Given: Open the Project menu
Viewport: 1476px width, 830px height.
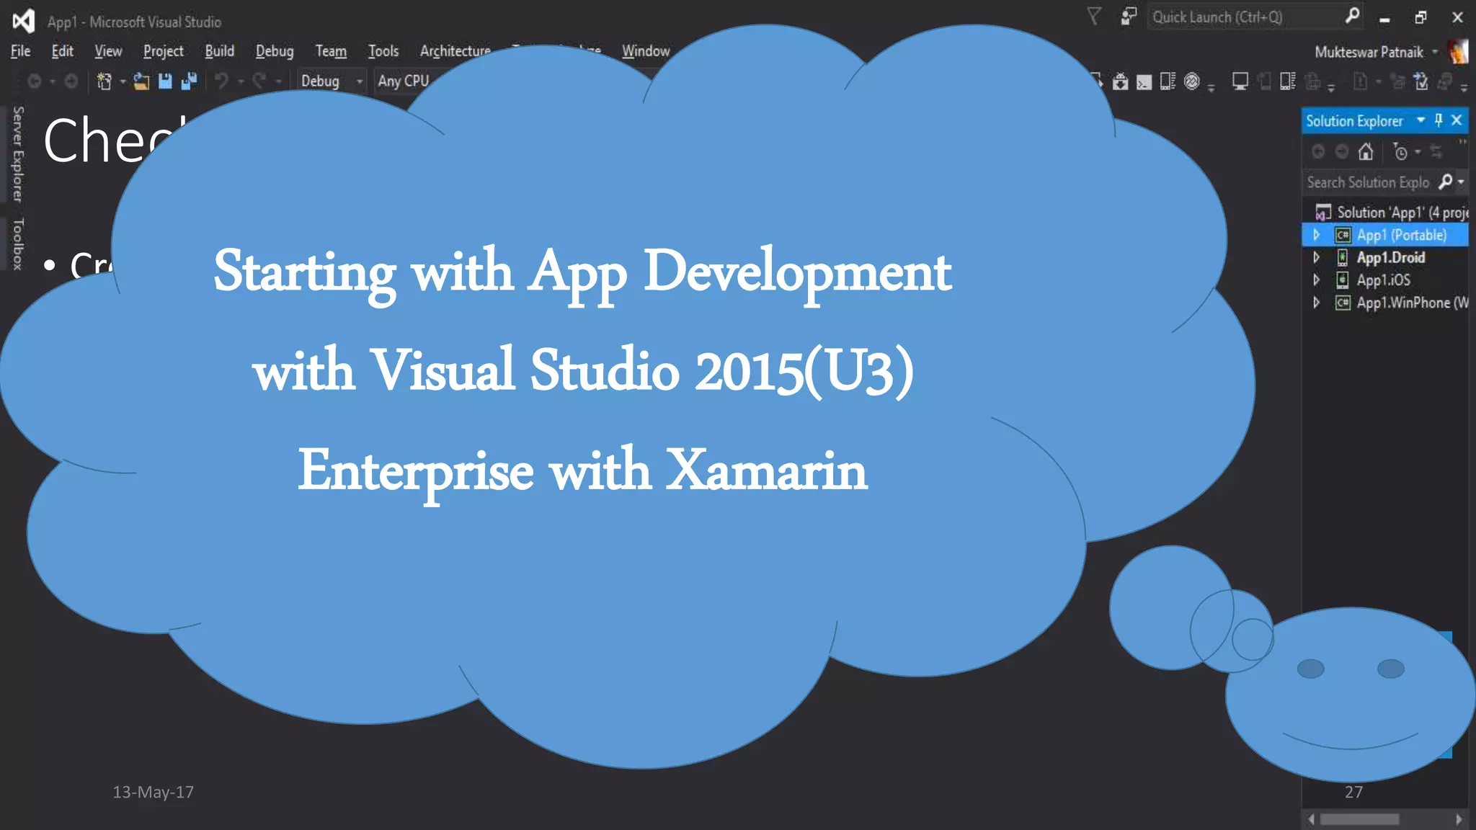Looking at the screenshot, I should [x=163, y=51].
